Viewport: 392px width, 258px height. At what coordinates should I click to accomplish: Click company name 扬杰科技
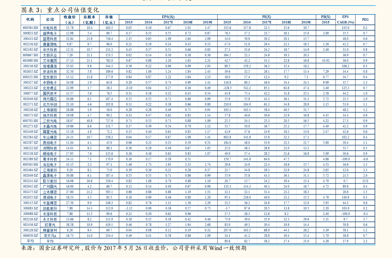pos(50,115)
